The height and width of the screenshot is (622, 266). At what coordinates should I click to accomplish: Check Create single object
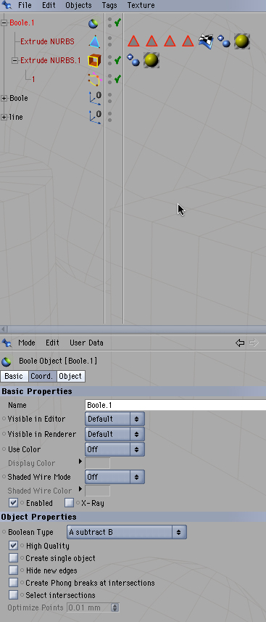point(14,558)
